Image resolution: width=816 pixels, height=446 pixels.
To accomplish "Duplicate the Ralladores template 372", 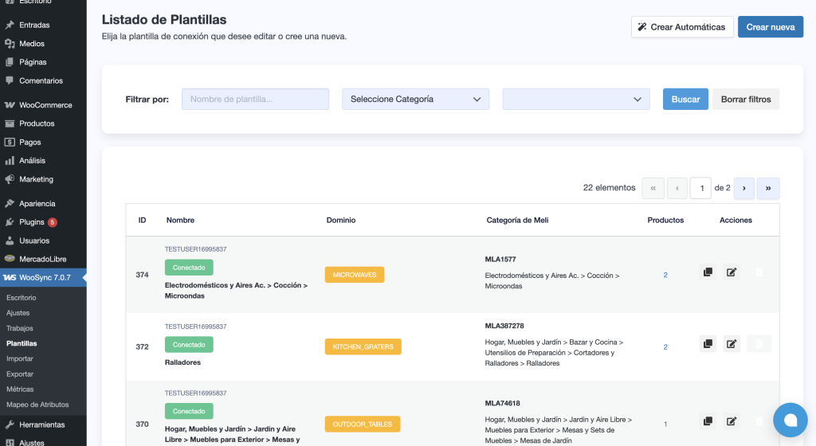I will (708, 343).
